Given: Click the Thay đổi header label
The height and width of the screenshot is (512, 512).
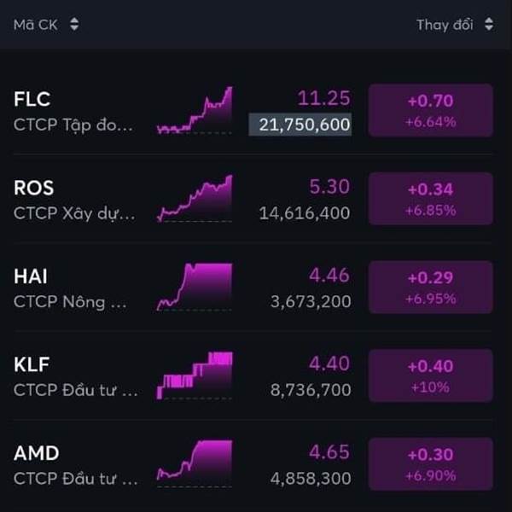Looking at the screenshot, I should tap(444, 25).
